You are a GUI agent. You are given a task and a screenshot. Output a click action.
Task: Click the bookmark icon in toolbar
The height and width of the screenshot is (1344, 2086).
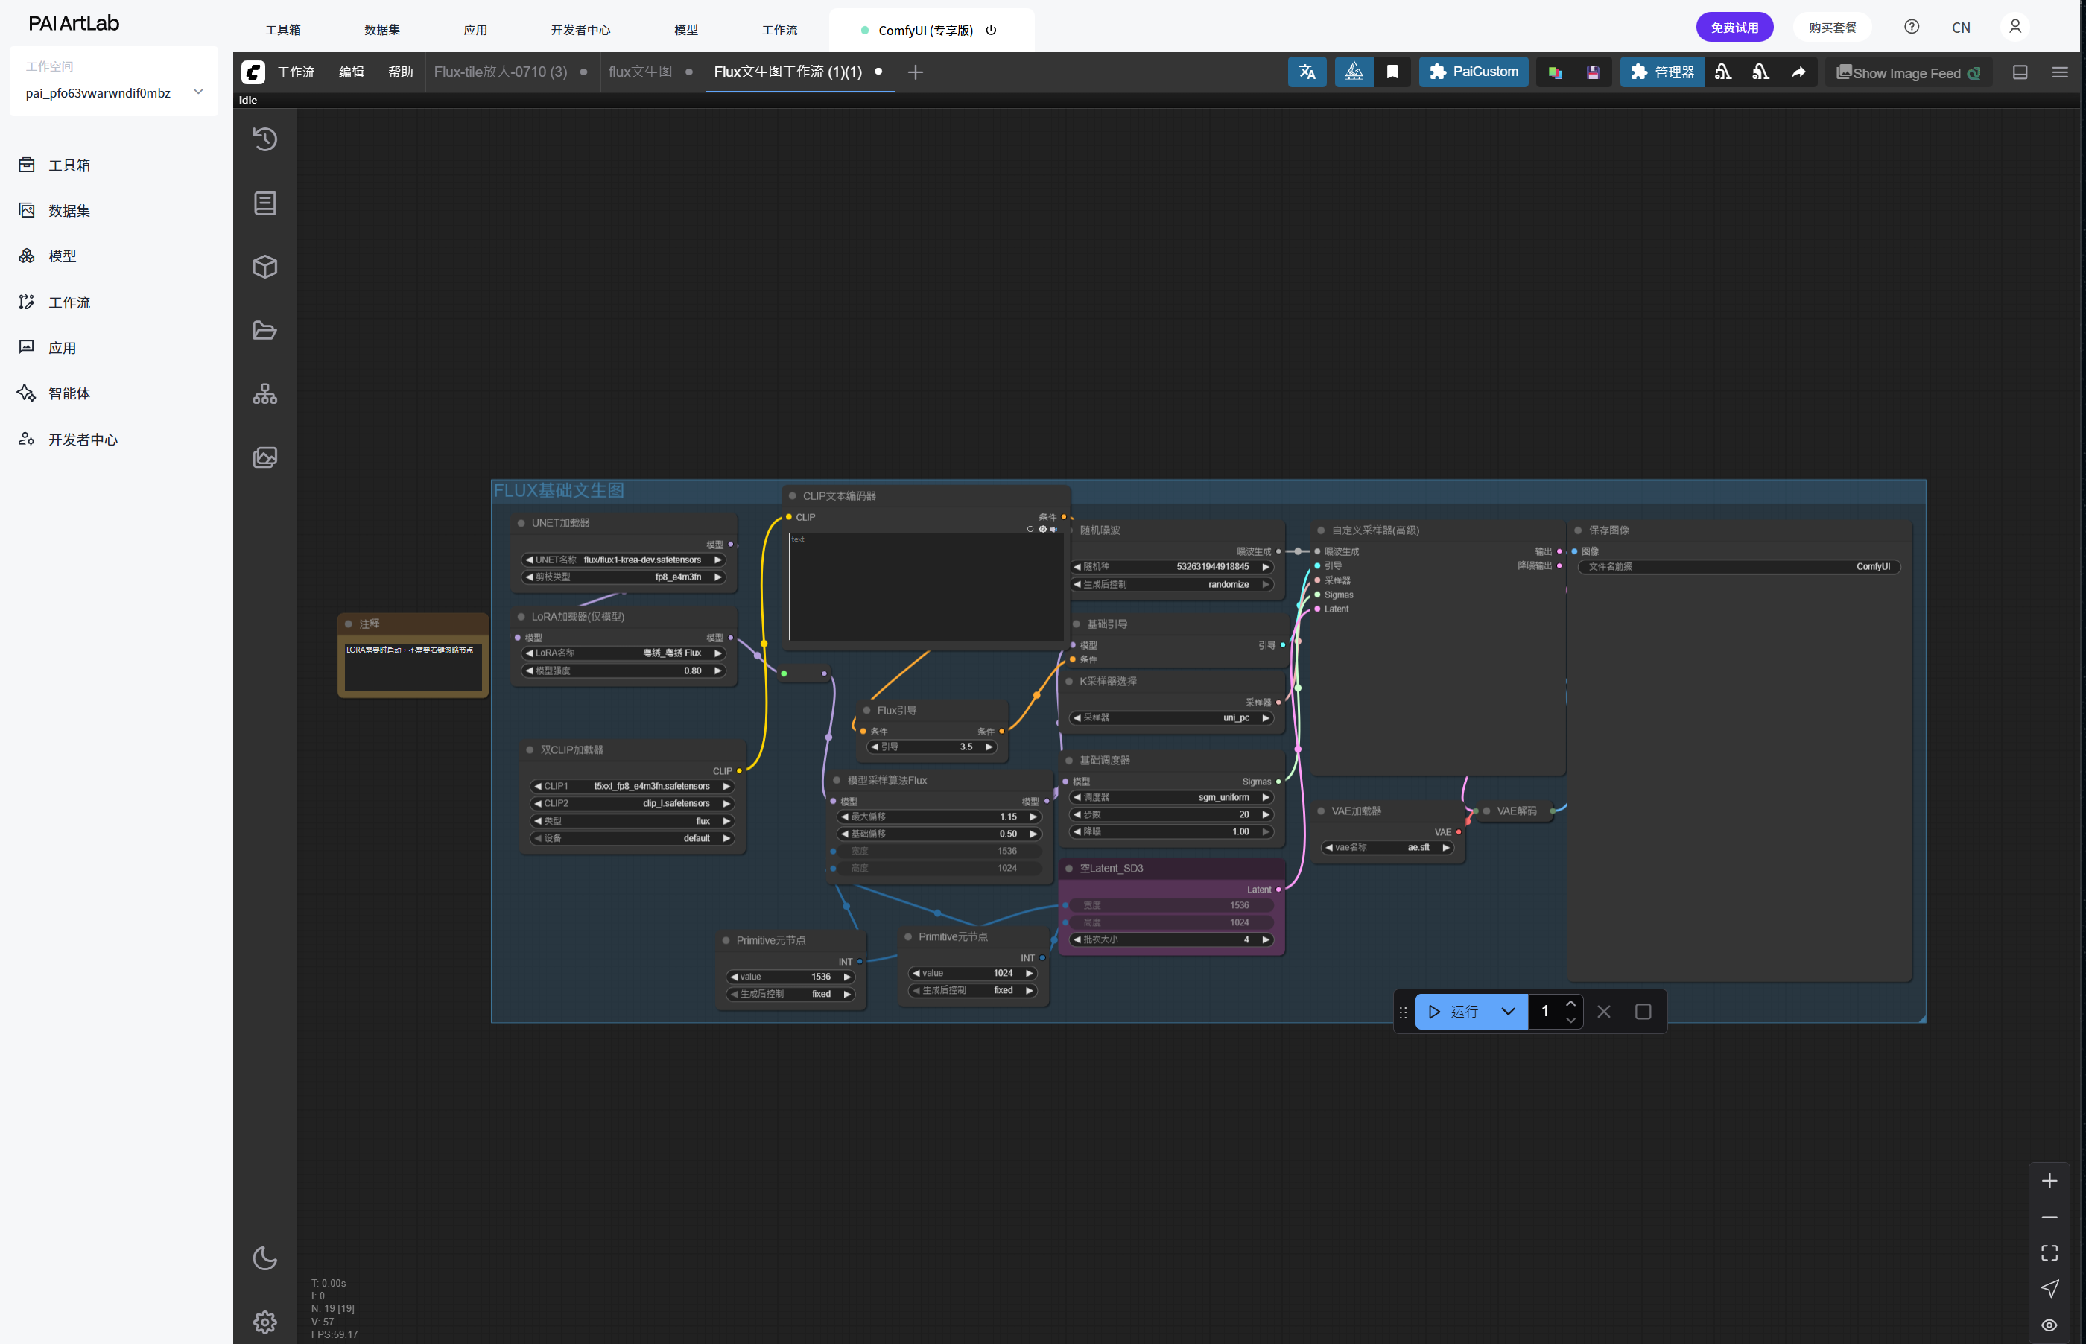click(x=1392, y=72)
